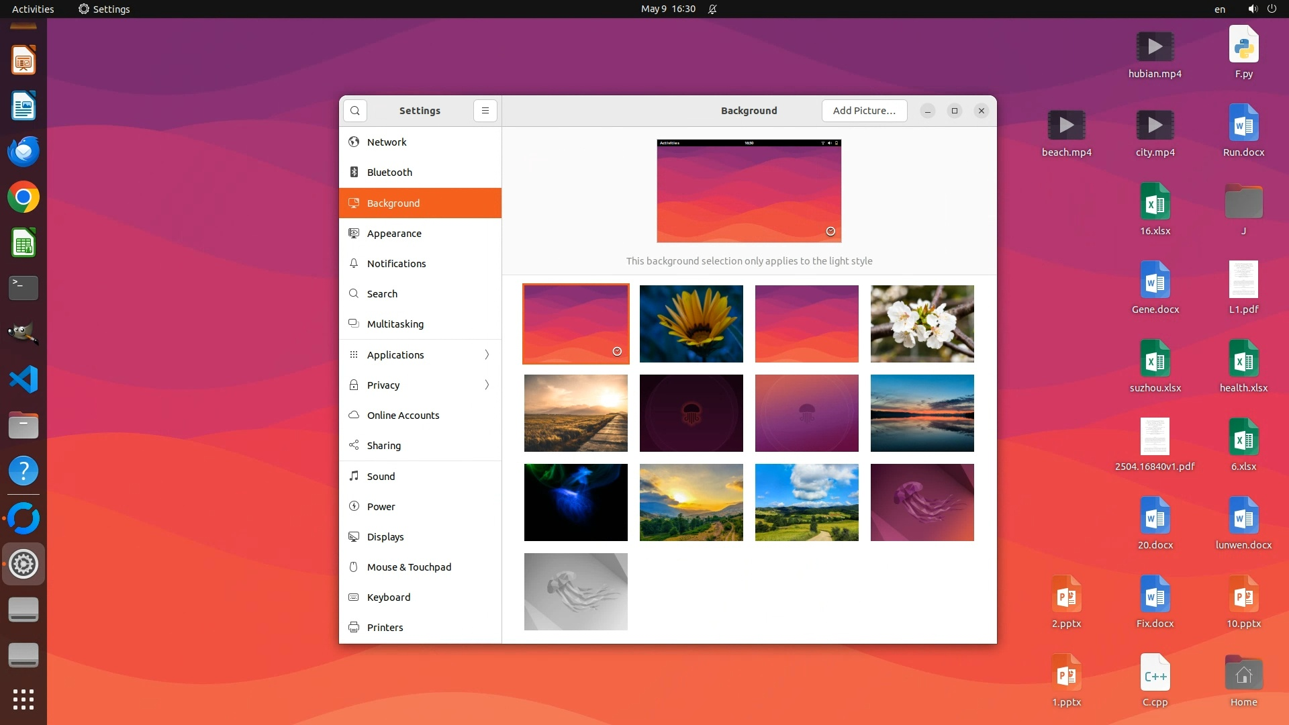This screenshot has height=725, width=1289.
Task: Select the Appearance sidebar item
Action: 394,234
